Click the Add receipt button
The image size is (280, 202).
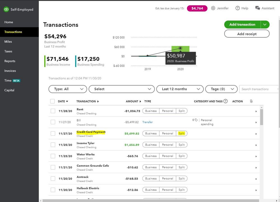pyautogui.click(x=247, y=34)
